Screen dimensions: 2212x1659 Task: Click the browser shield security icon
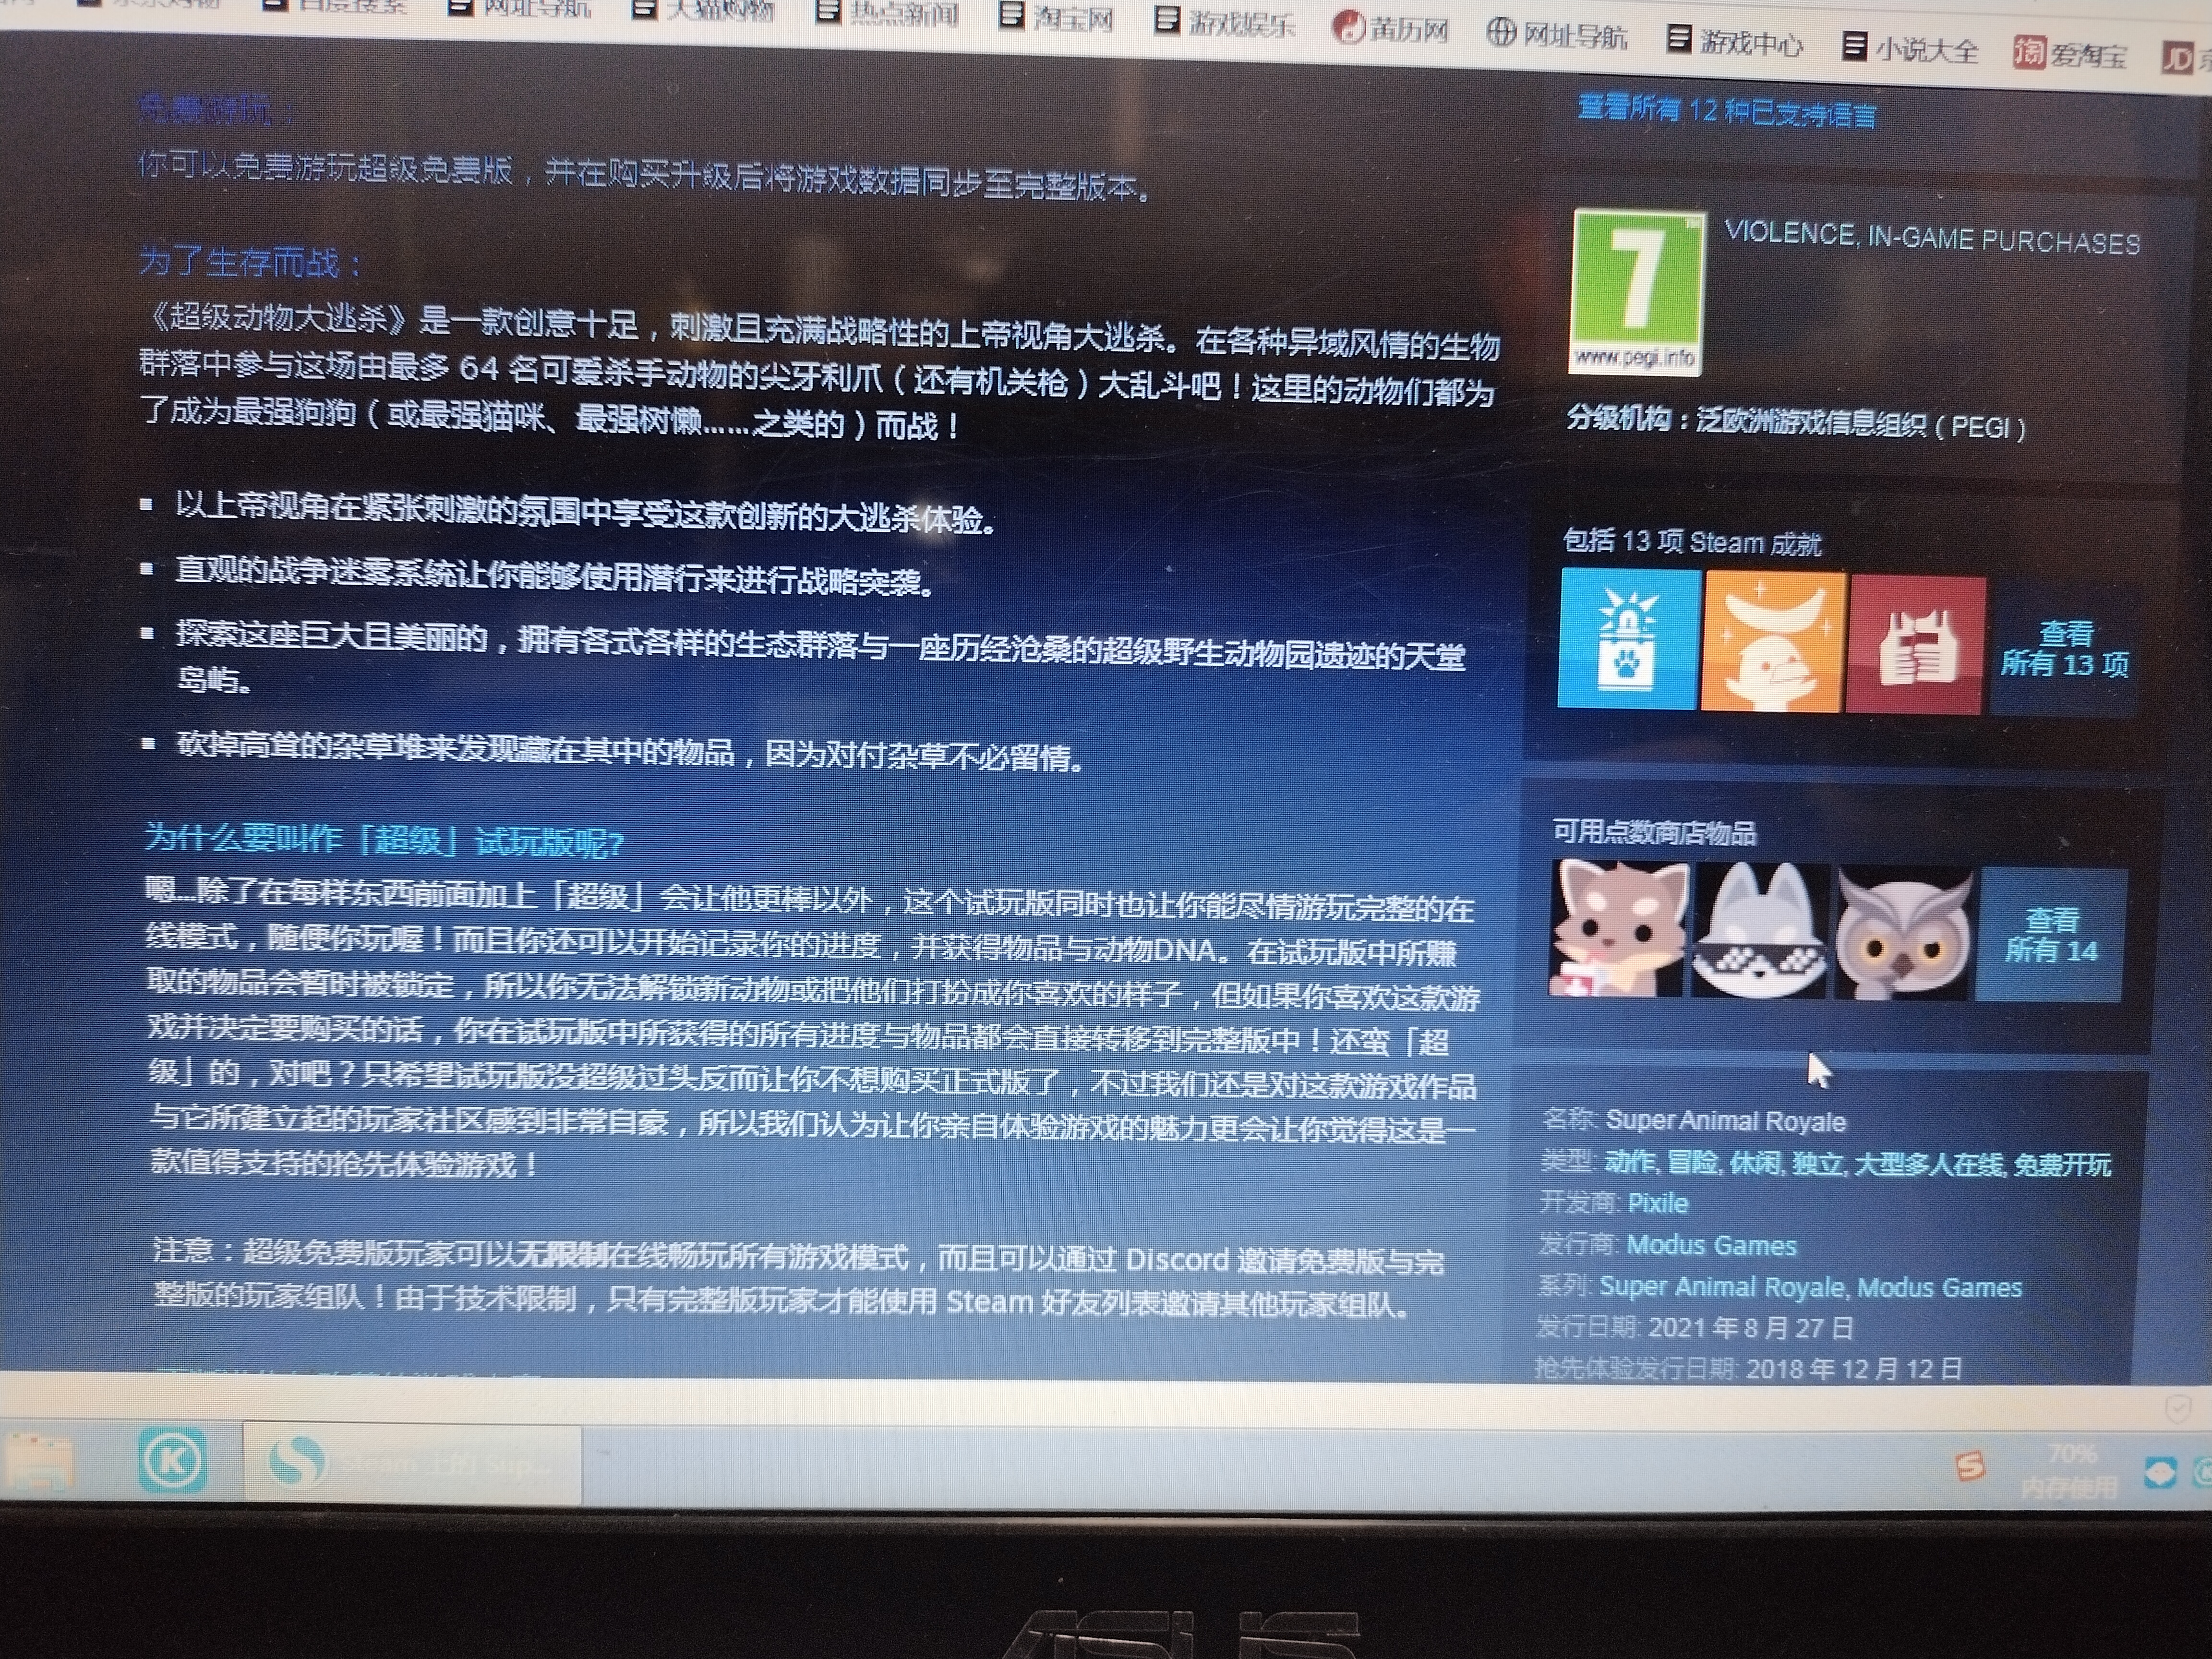point(2178,1408)
